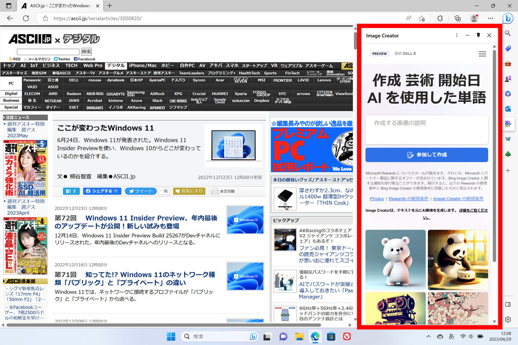Open Edge Settings and more menu
The width and height of the screenshot is (518, 345).
(490, 19)
